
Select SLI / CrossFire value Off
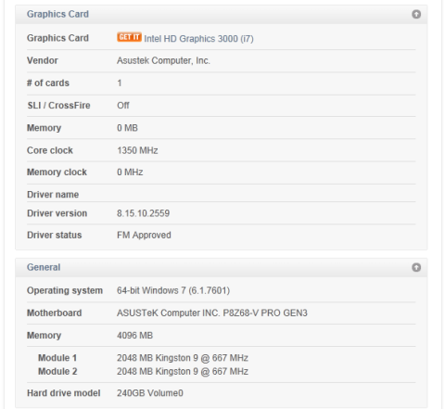click(123, 106)
